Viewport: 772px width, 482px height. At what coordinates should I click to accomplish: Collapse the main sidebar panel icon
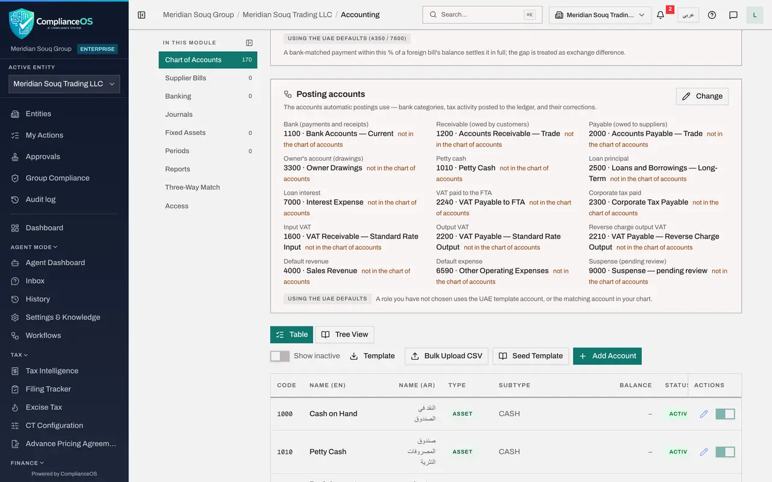coord(142,15)
